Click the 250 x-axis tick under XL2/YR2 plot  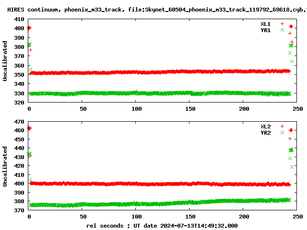(x=298, y=217)
